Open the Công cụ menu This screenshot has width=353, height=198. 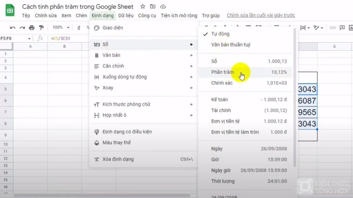pos(147,15)
